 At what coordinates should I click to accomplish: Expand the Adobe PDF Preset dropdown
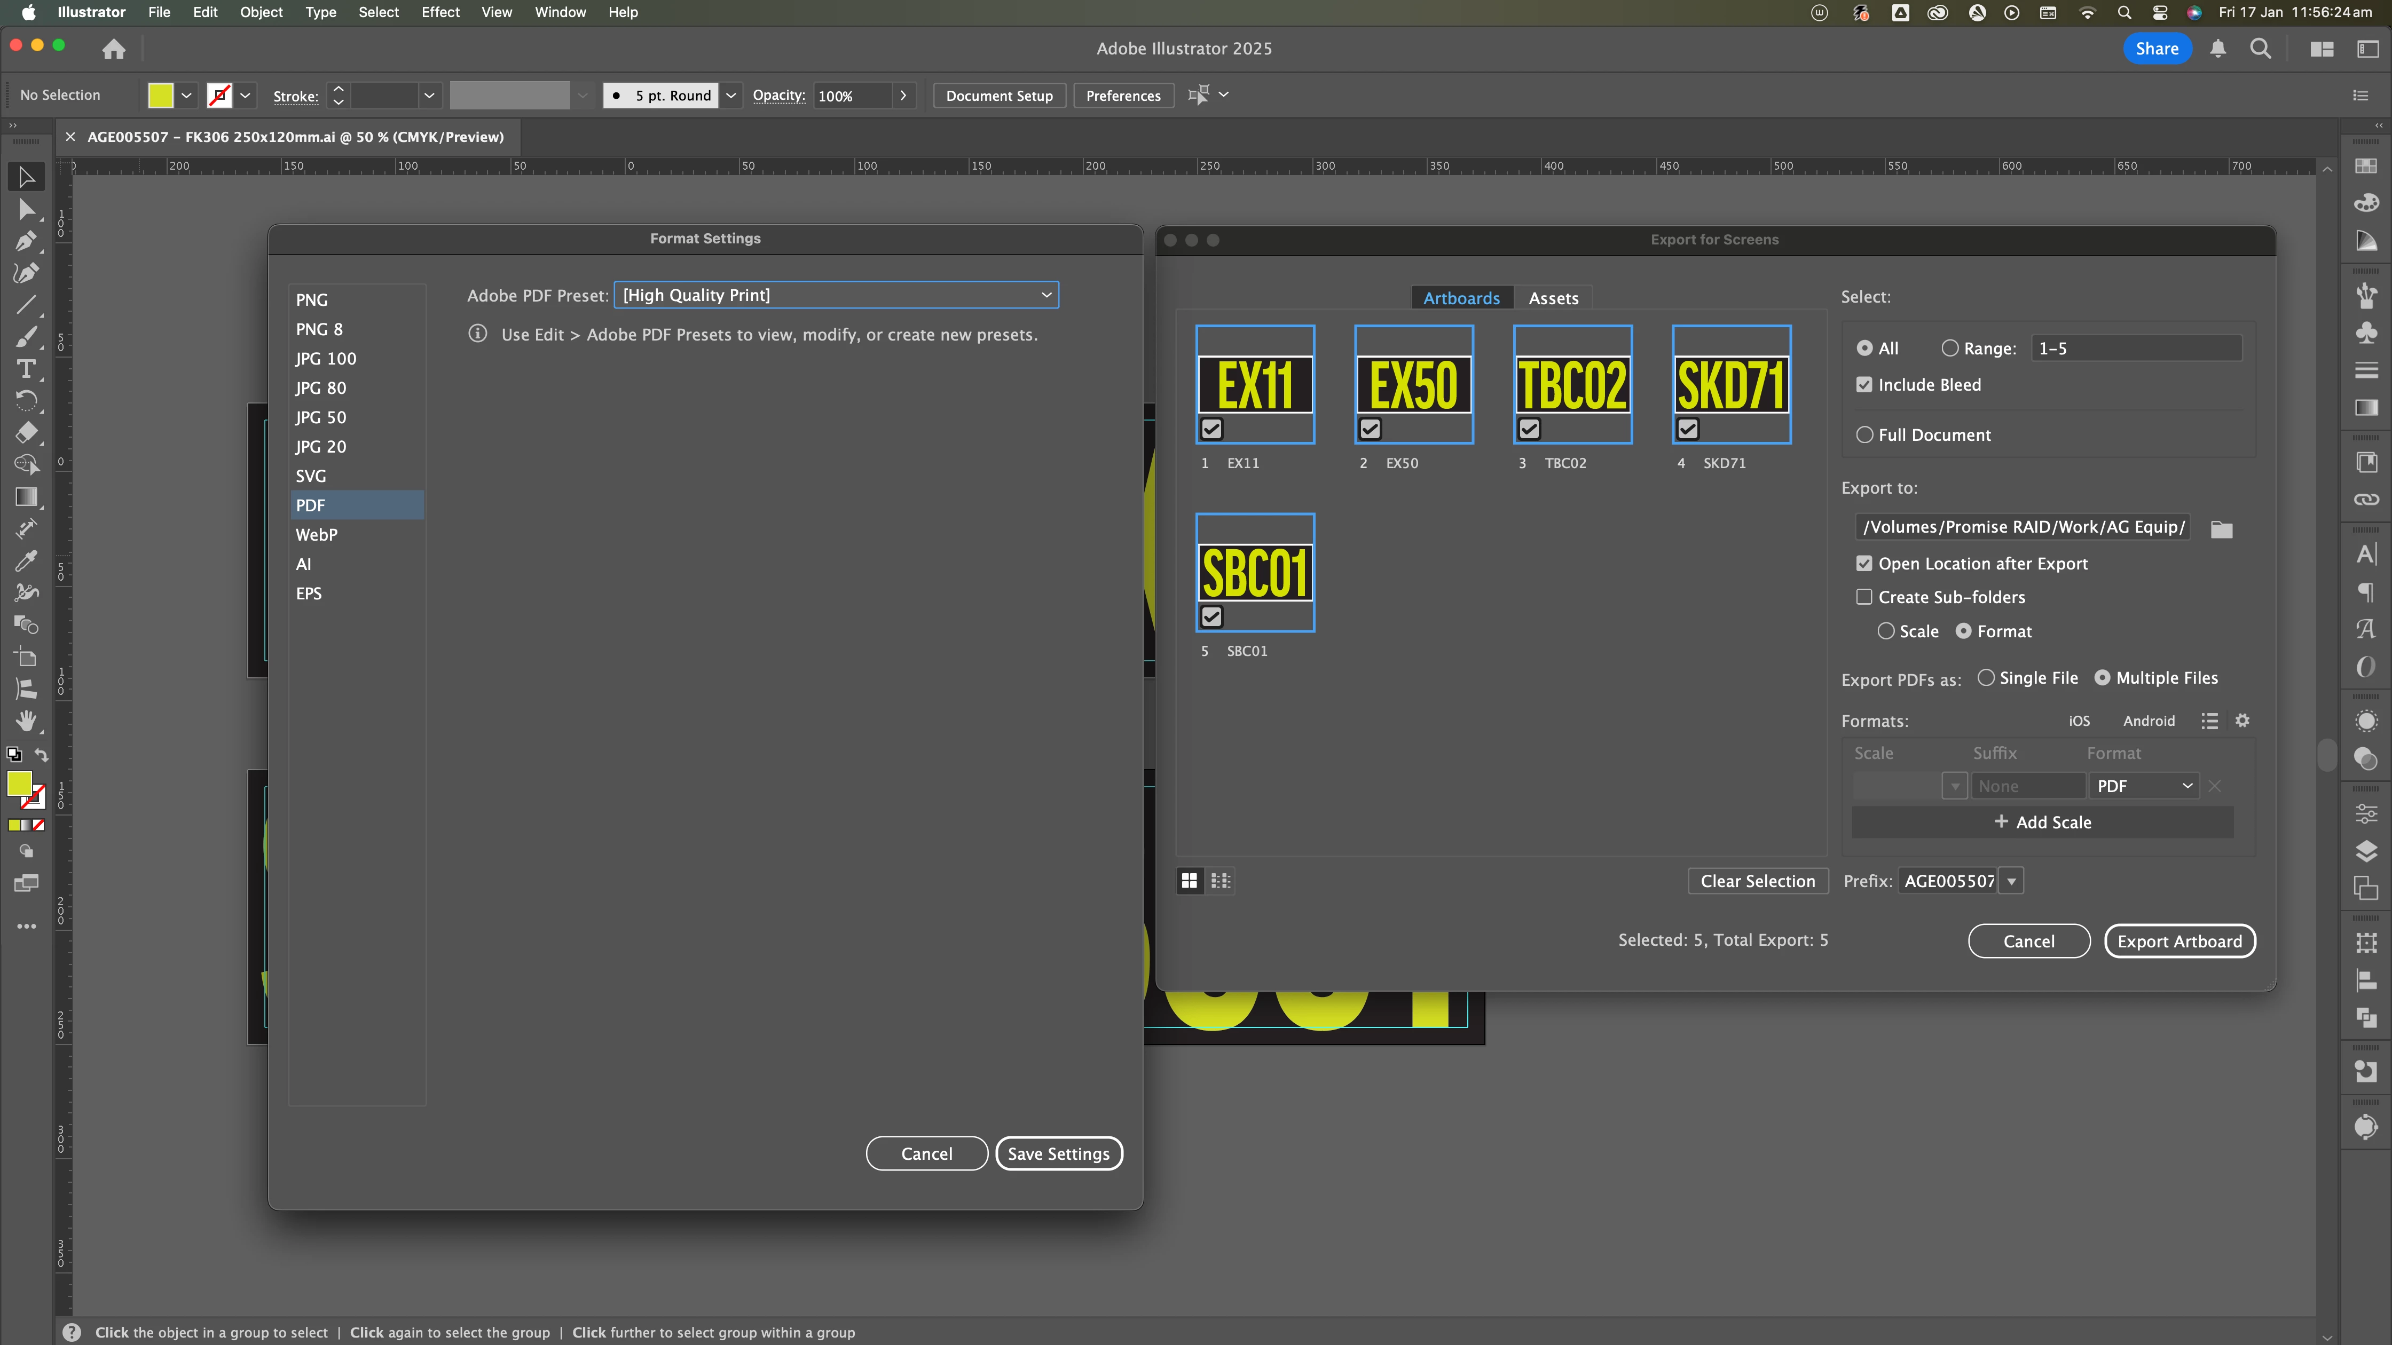(x=836, y=295)
